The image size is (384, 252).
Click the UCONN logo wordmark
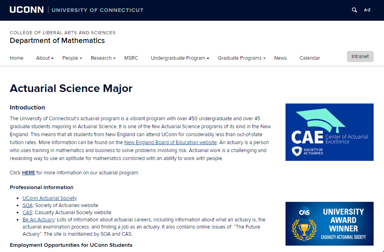coord(27,10)
